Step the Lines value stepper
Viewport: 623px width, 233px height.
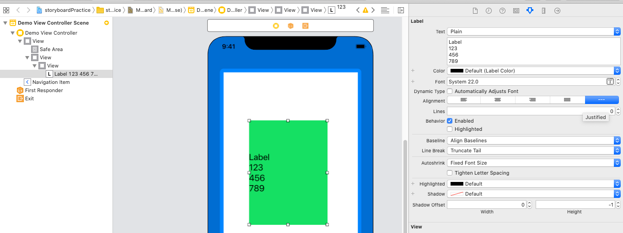(618, 111)
